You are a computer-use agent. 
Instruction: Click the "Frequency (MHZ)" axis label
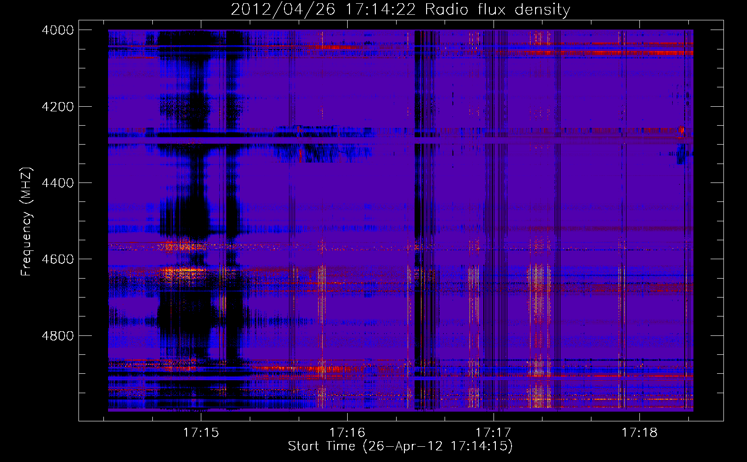click(x=26, y=222)
